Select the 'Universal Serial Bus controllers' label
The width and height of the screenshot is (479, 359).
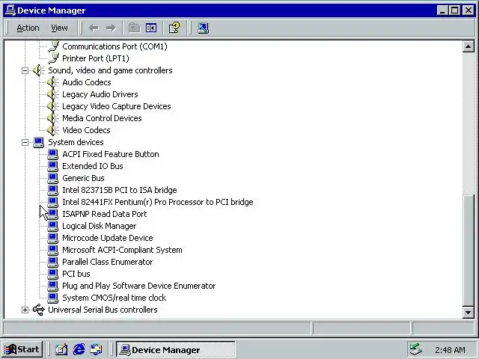pyautogui.click(x=103, y=310)
